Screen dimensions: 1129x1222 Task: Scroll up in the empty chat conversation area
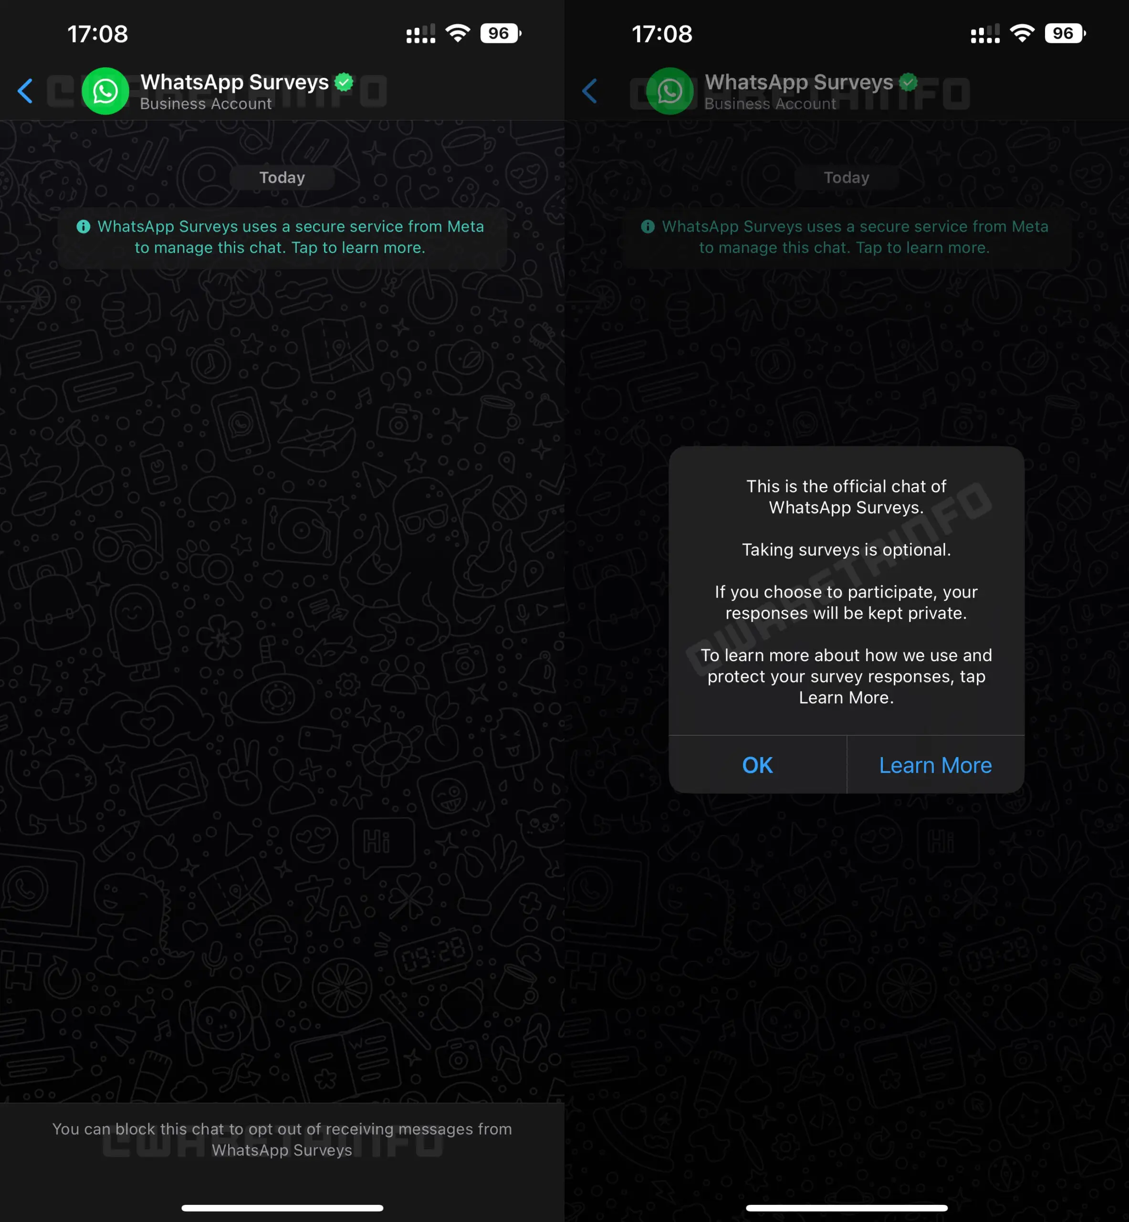tap(282, 639)
